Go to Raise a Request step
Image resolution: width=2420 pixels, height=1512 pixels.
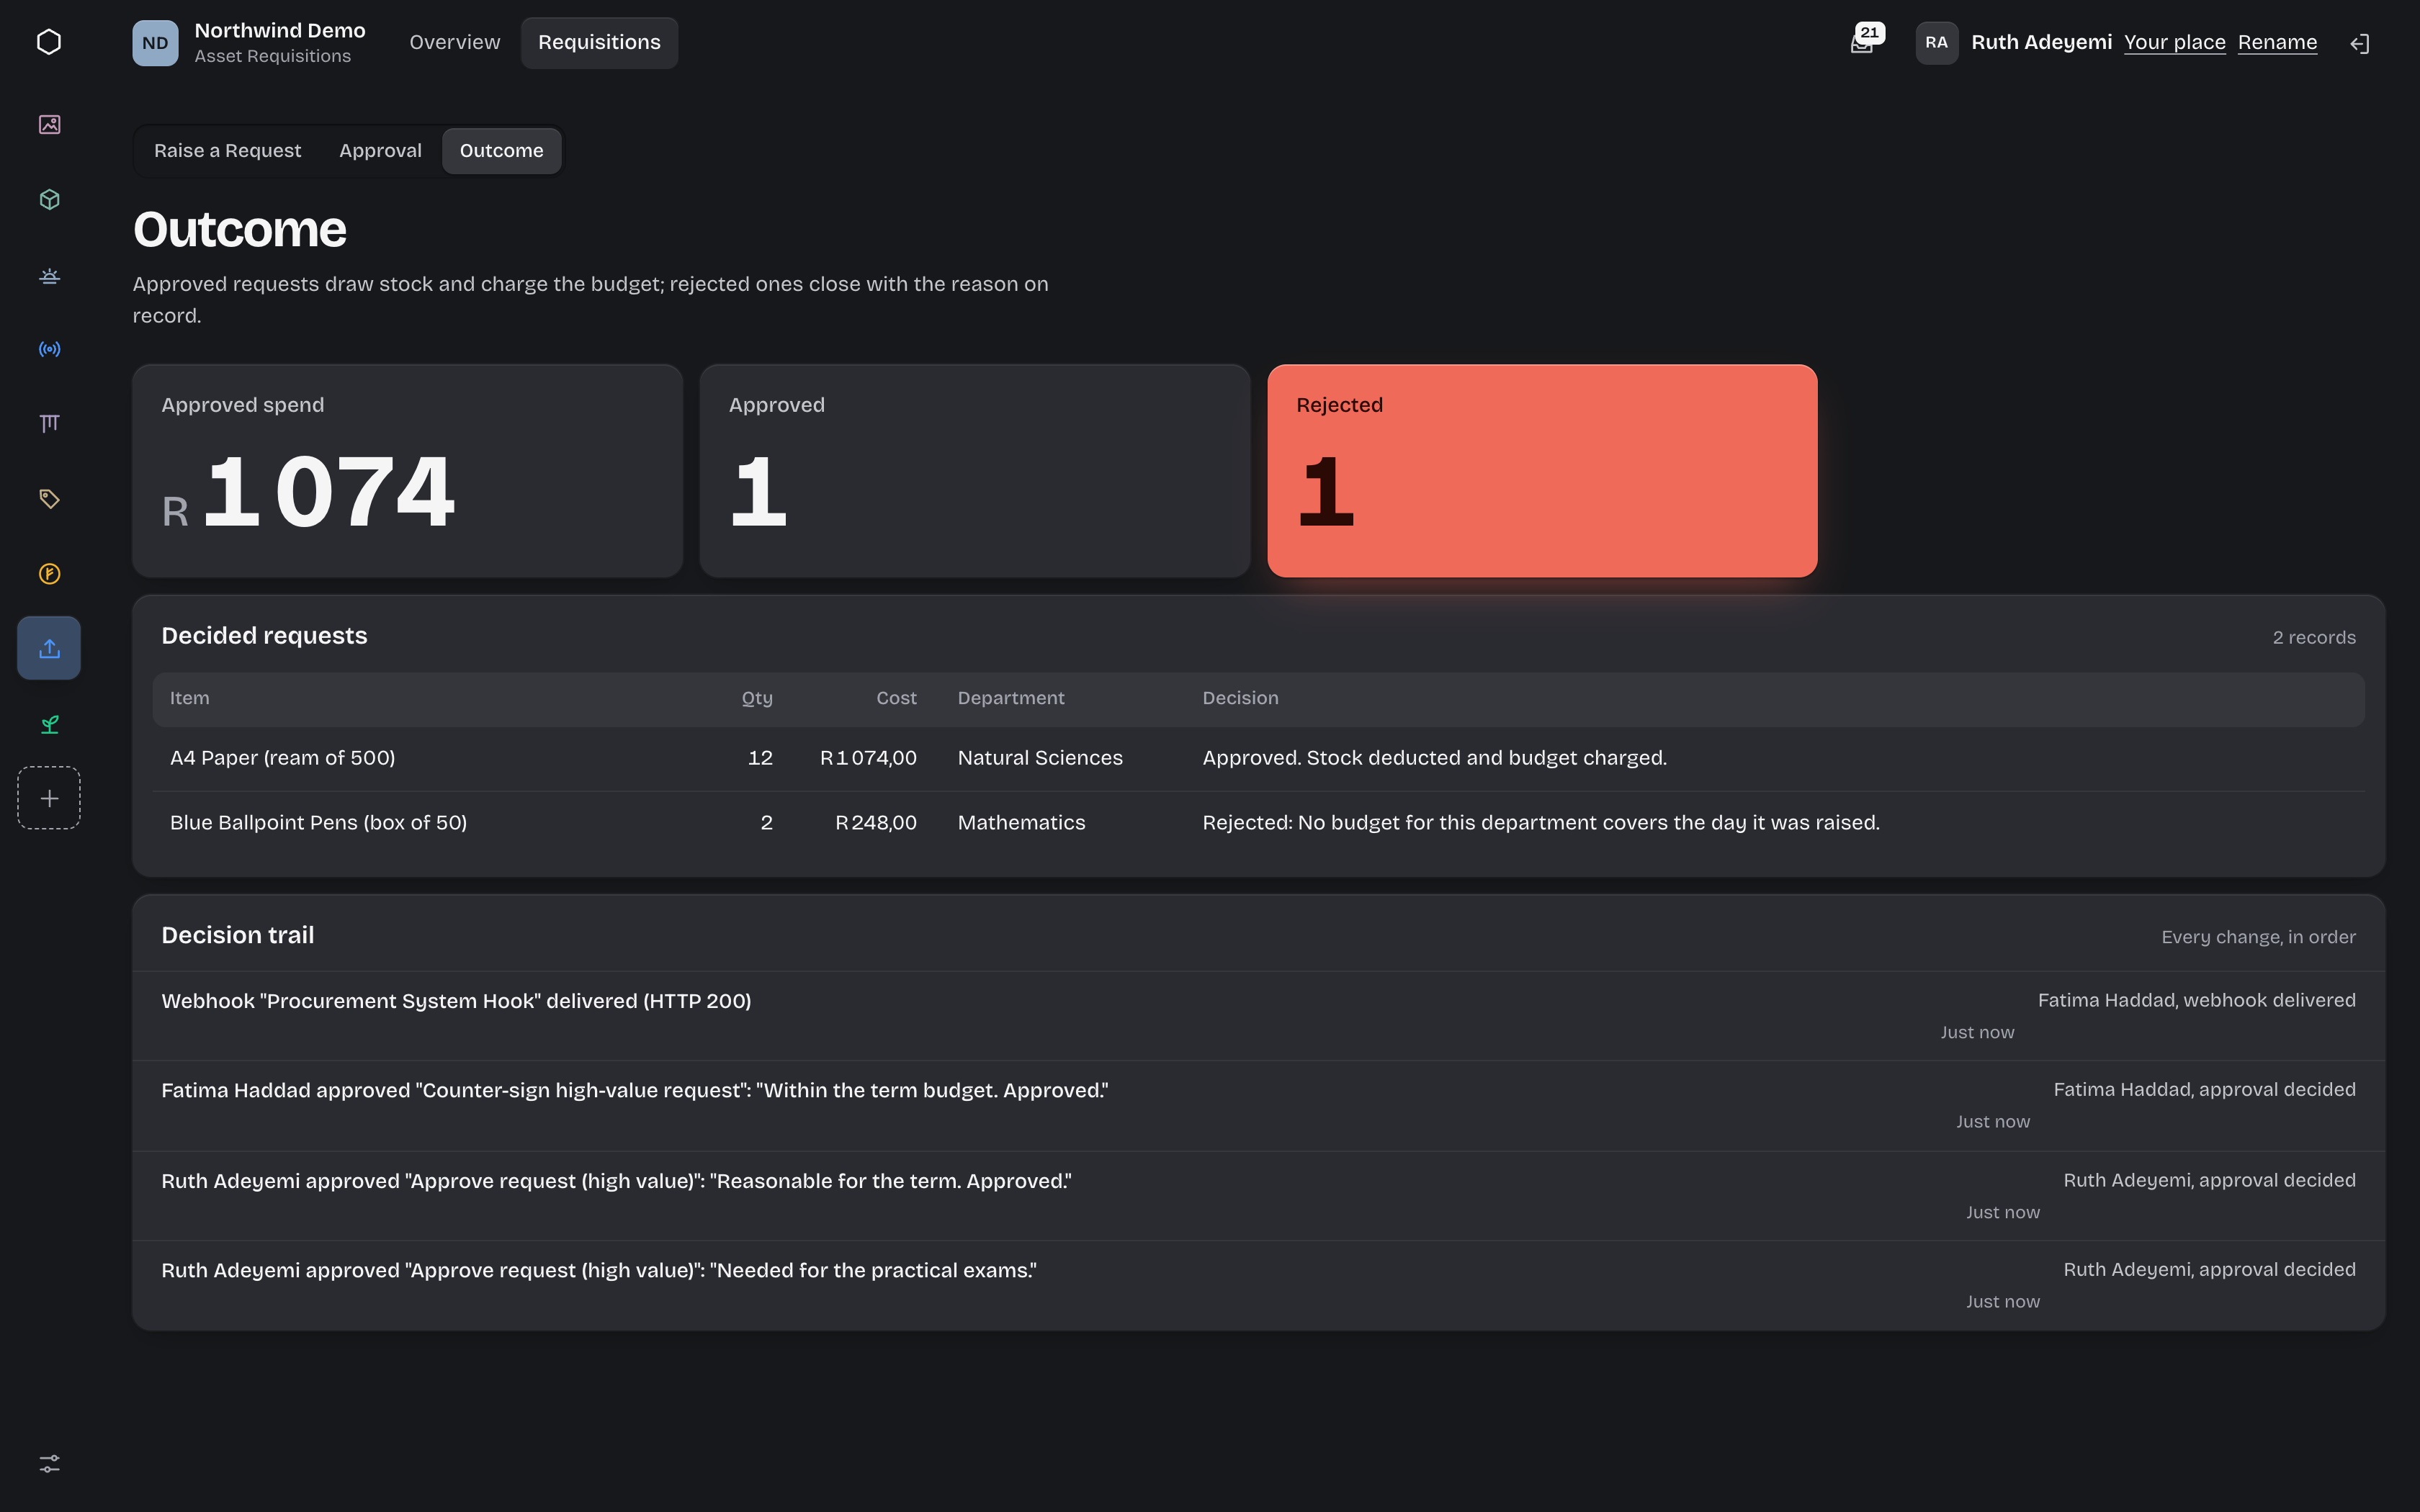(x=227, y=150)
